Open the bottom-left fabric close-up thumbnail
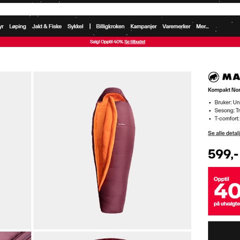Image resolution: width=240 pixels, height=240 pixels. 15,236
